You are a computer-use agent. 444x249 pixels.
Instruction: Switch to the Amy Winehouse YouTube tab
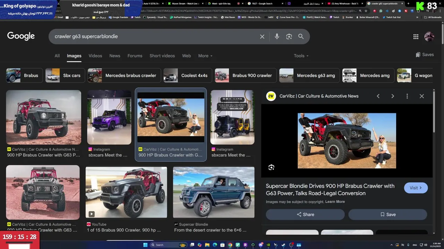pos(345,3)
